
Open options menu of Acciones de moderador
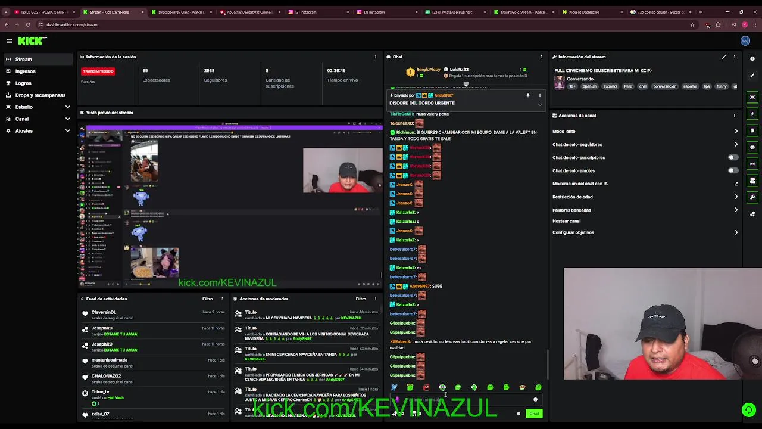pyautogui.click(x=375, y=299)
